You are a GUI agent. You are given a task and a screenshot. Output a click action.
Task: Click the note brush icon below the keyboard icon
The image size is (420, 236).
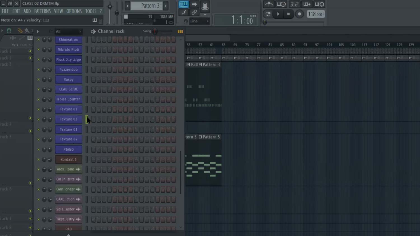(x=184, y=12)
